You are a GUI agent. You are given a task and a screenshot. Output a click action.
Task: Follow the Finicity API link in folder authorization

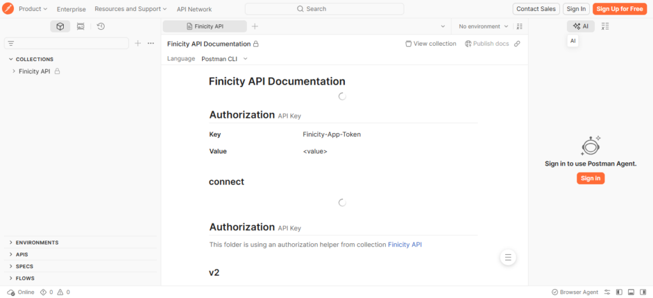tap(405, 245)
